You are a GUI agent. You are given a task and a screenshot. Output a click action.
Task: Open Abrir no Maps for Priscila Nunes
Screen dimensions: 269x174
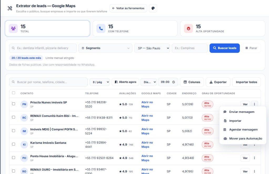tap(147, 104)
